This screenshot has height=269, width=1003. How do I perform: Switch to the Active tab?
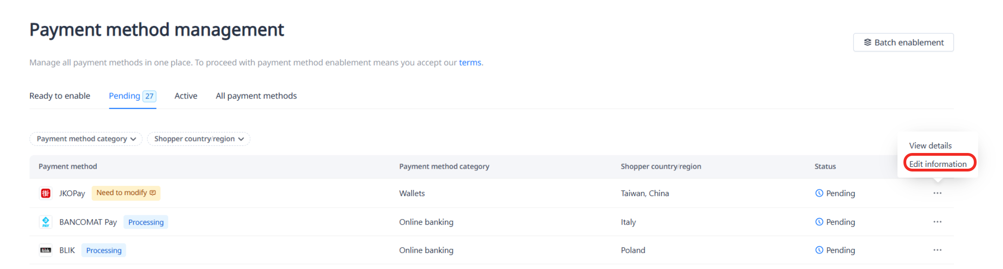pyautogui.click(x=186, y=96)
